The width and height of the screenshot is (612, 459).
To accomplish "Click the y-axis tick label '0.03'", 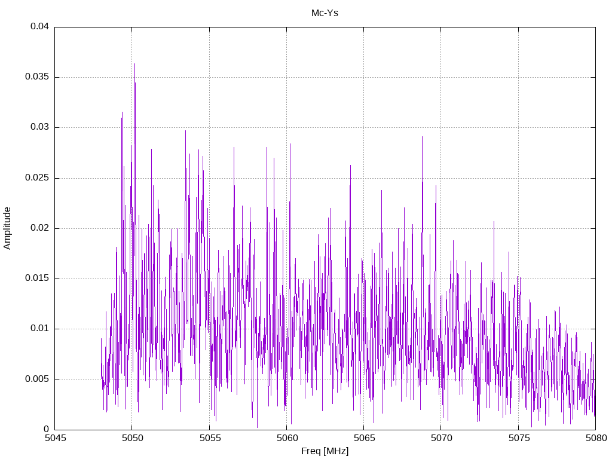I will tap(40, 127).
